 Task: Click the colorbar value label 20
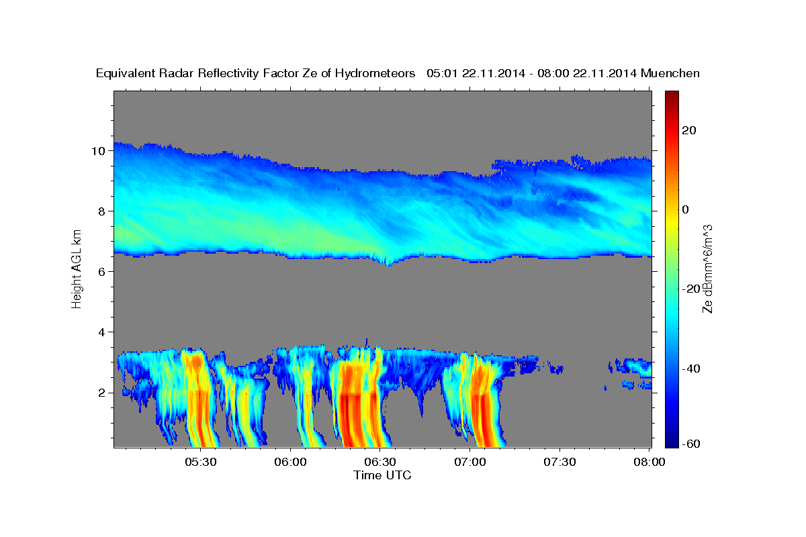click(x=688, y=131)
